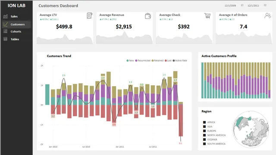The width and height of the screenshot is (276, 155).
Task: Select EUROPE in the Region filter
Action: tap(210, 131)
